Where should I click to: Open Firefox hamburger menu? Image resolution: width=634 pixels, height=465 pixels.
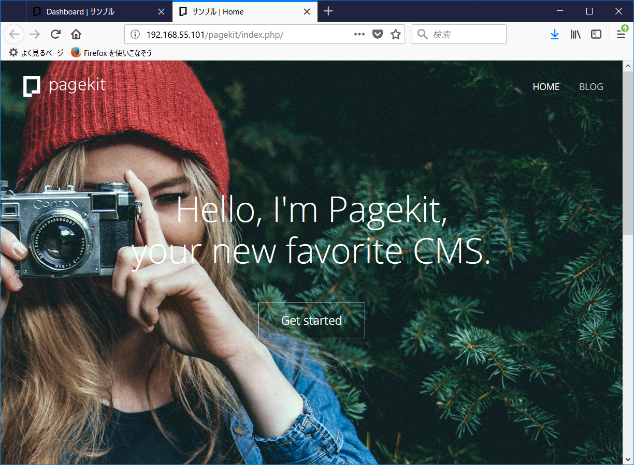click(x=621, y=34)
